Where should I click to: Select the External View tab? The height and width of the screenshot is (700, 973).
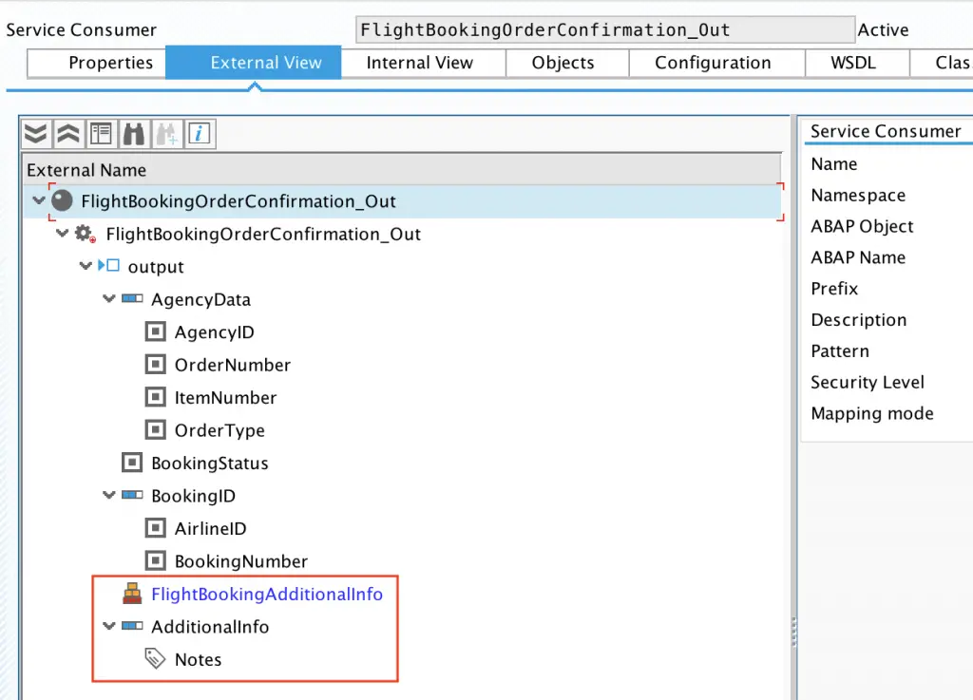[254, 63]
